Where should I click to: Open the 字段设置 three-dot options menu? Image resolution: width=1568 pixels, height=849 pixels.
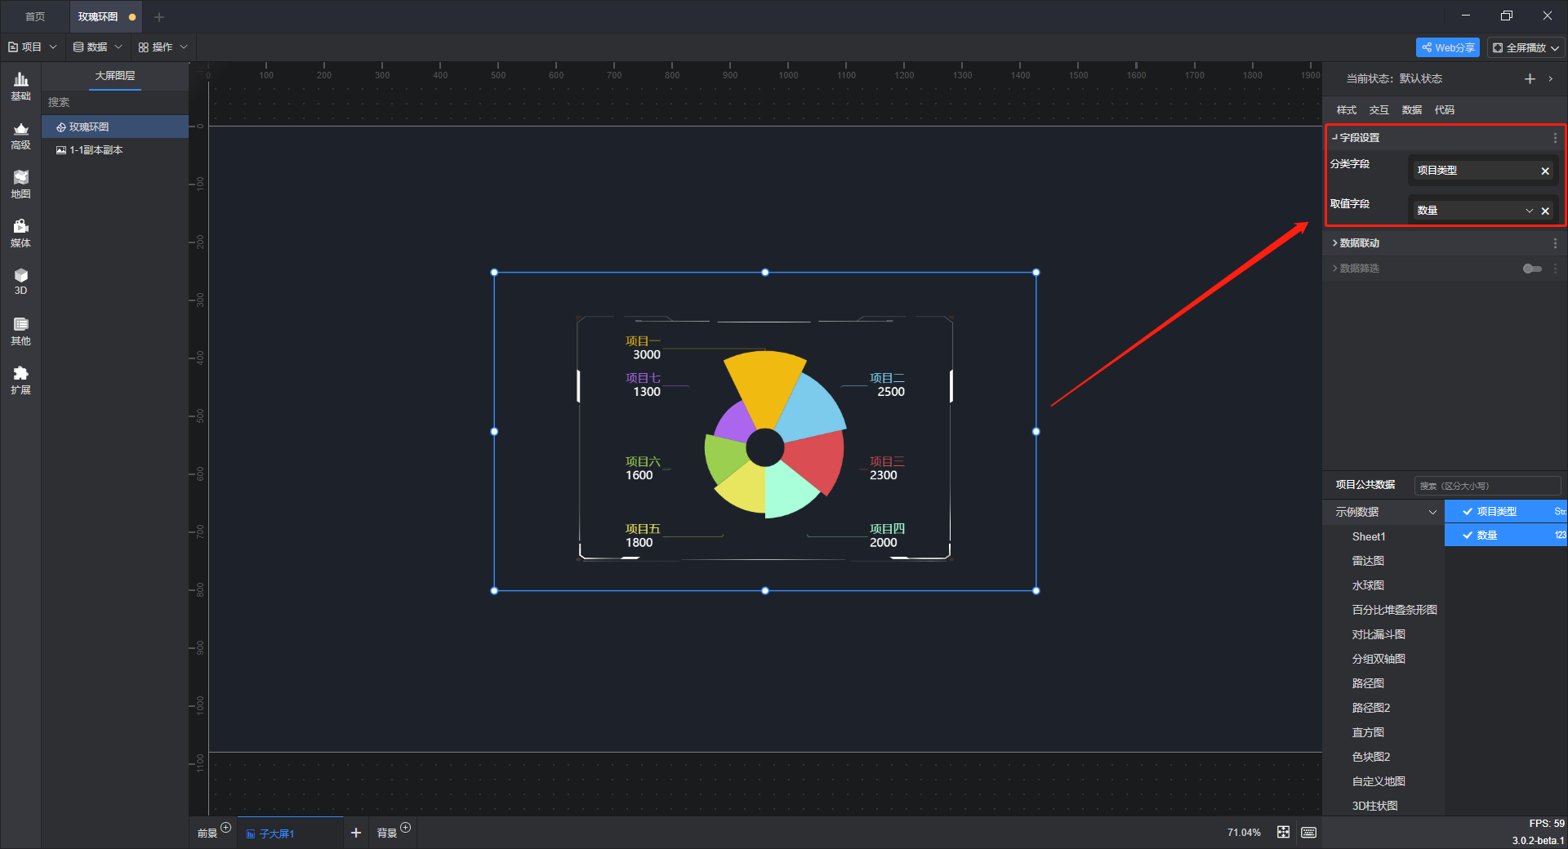[x=1555, y=138]
